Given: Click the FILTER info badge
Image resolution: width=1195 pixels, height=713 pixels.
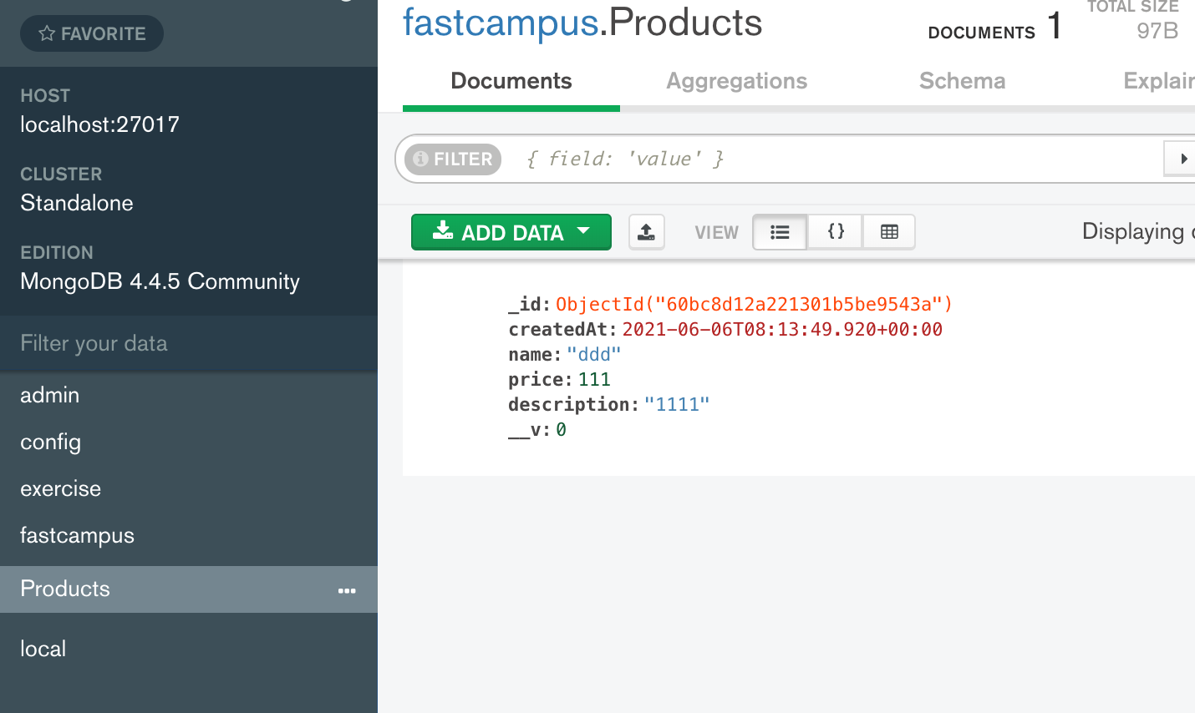Looking at the screenshot, I should pos(453,159).
